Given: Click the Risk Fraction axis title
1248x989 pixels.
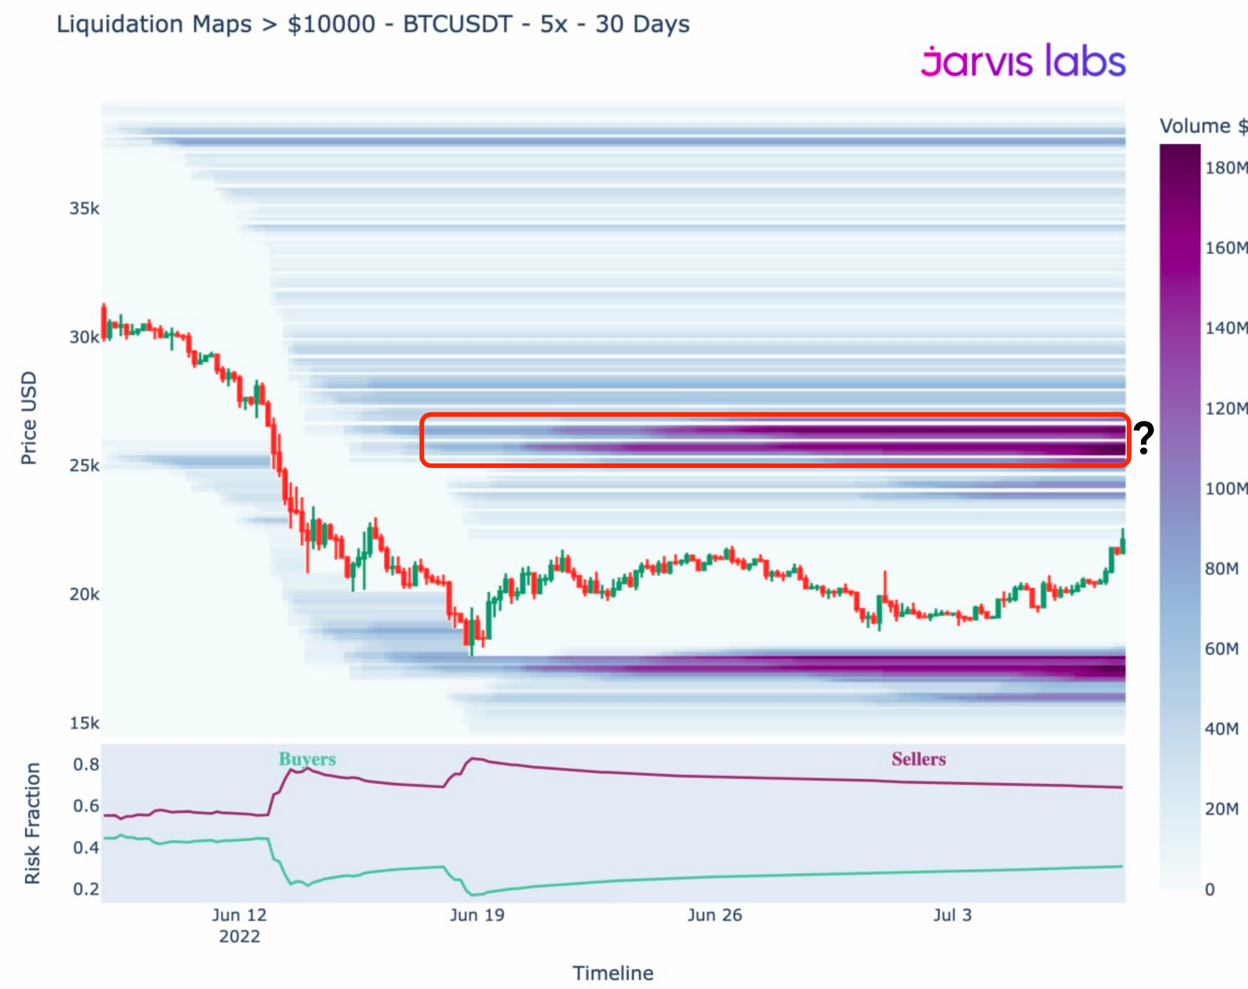Looking at the screenshot, I should [x=32, y=823].
